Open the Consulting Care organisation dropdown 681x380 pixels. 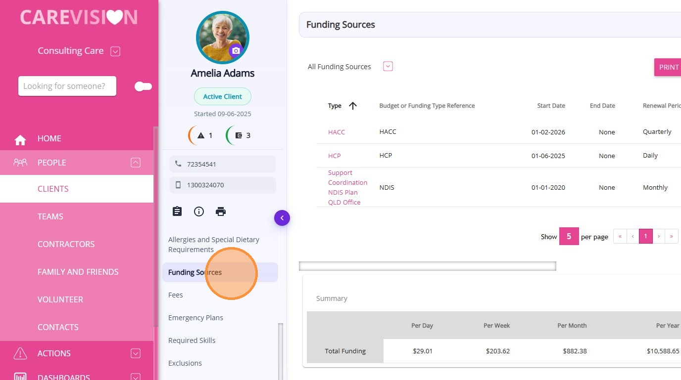[x=115, y=51]
